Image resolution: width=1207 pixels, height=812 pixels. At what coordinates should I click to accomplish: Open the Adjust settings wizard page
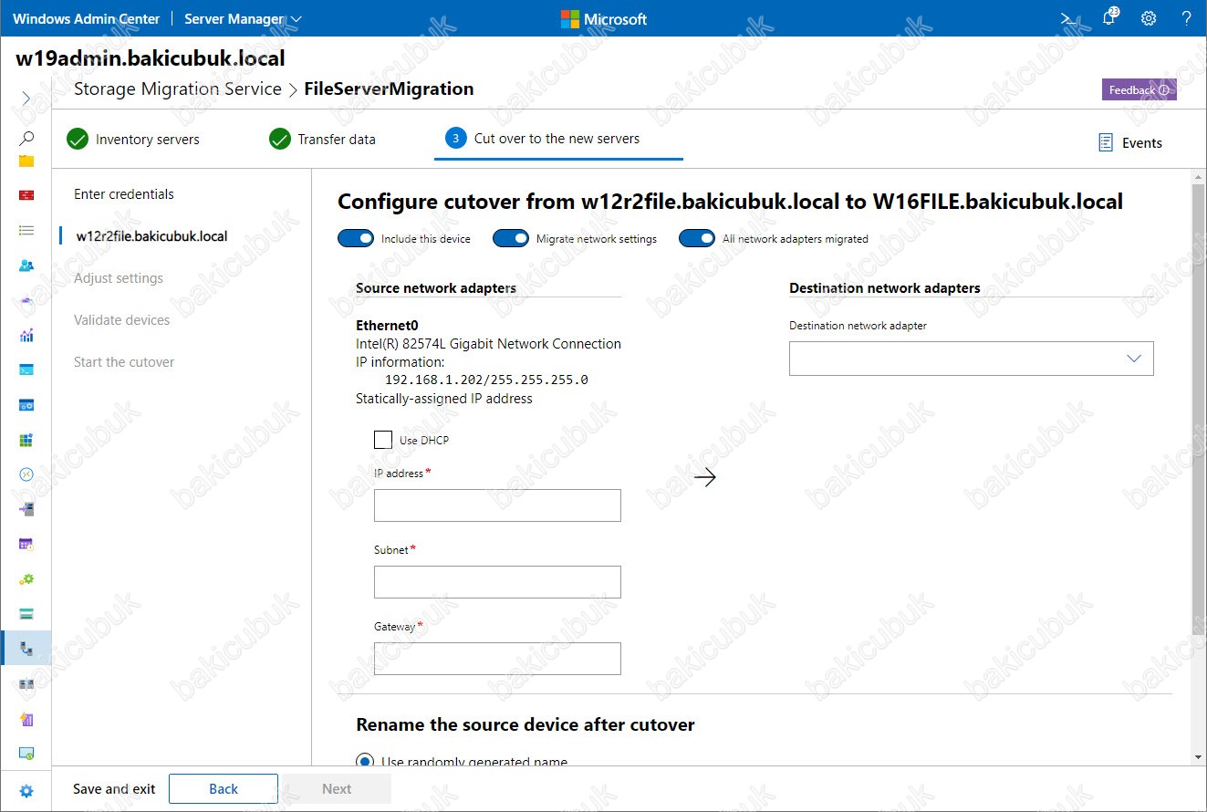[x=119, y=278]
